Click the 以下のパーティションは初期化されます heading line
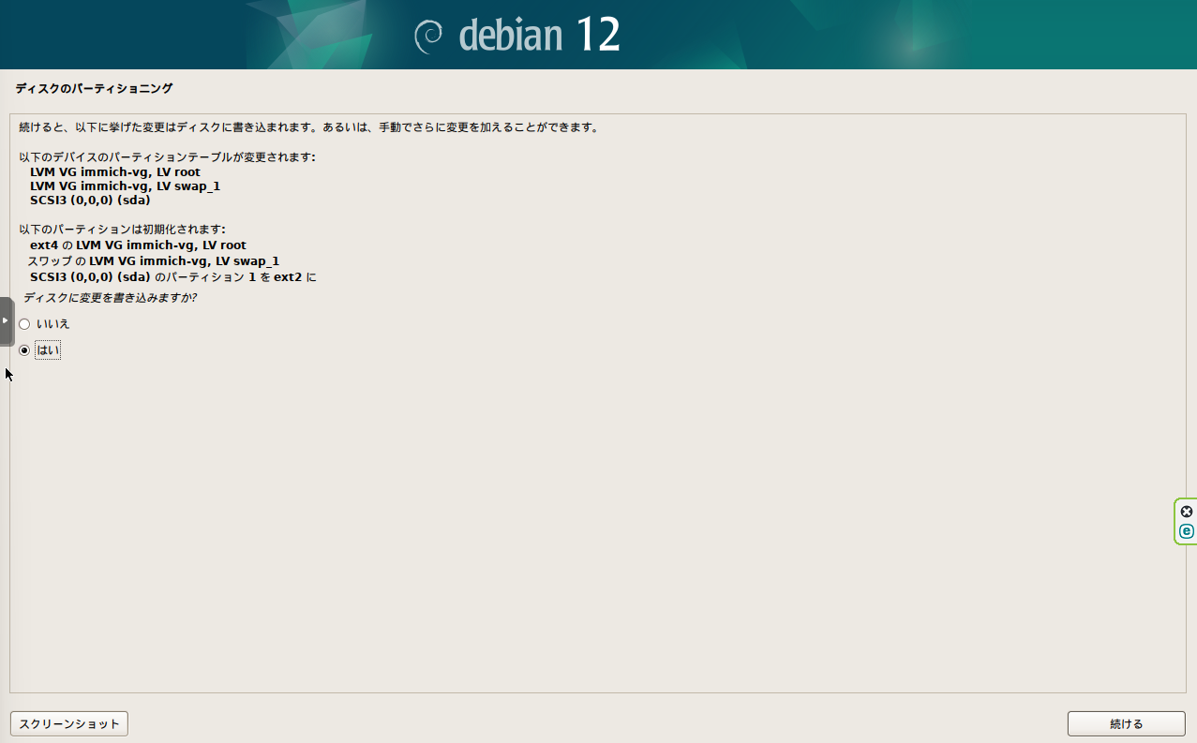Image resolution: width=1197 pixels, height=743 pixels. click(122, 230)
